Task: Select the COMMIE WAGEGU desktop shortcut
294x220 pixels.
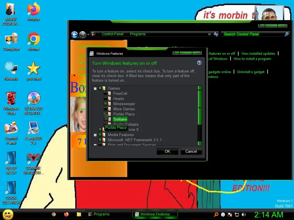Action: click(x=33, y=164)
